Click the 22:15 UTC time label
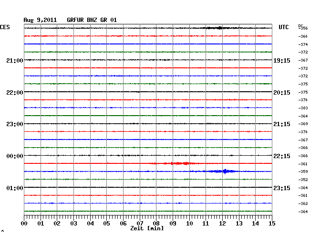 282,156
